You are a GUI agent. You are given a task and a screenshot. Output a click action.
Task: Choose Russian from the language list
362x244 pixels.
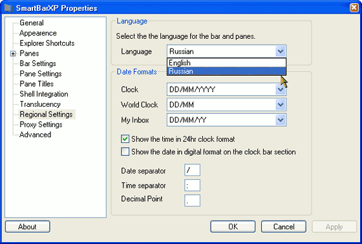[226, 71]
